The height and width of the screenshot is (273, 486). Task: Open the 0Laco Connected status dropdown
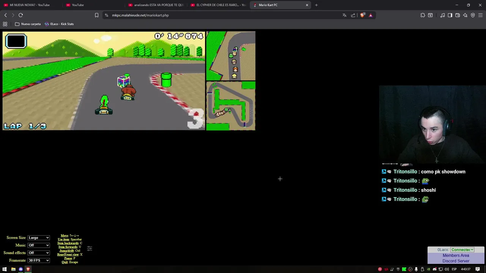pos(462,249)
